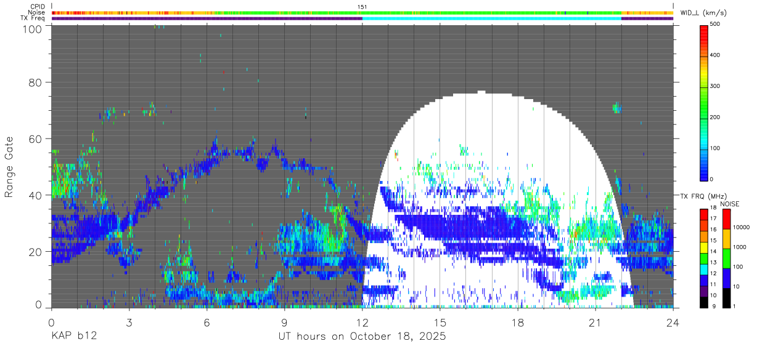The width and height of the screenshot is (757, 349).
Task: Click the 40 tick on Range Gate axis
Action: (35, 195)
